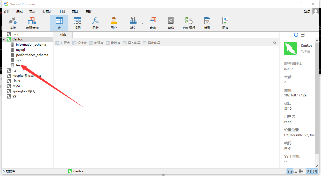Screen dimensions: 321x176
Task: Click the 导入向导 button
Action: coord(132,43)
